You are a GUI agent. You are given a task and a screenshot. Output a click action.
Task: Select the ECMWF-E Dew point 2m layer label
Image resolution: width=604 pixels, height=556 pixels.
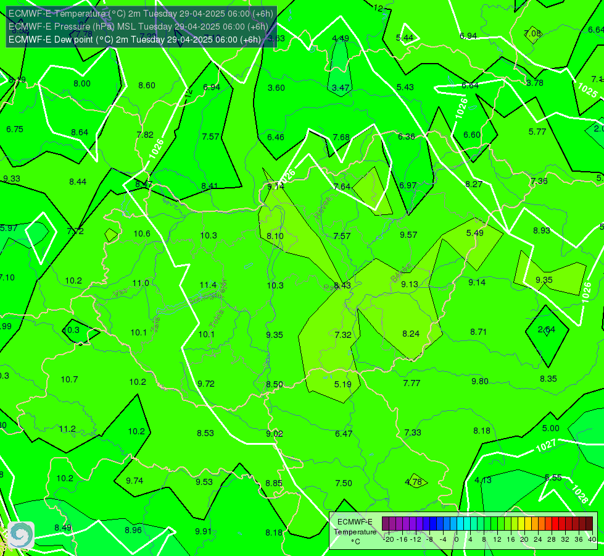[x=135, y=40]
